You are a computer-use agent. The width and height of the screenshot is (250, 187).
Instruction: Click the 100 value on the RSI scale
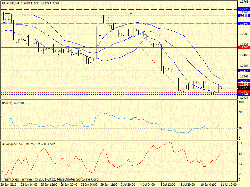[241, 102]
